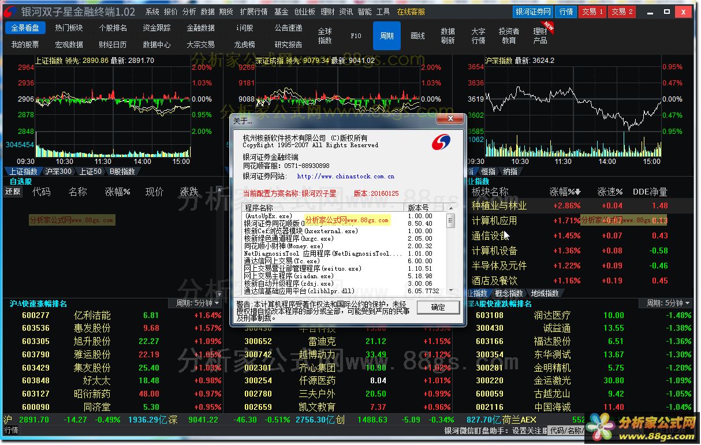Viewport: 701px width, 445px height.
Task: Click the highlighted 周期 toolbar button
Action: (x=387, y=36)
